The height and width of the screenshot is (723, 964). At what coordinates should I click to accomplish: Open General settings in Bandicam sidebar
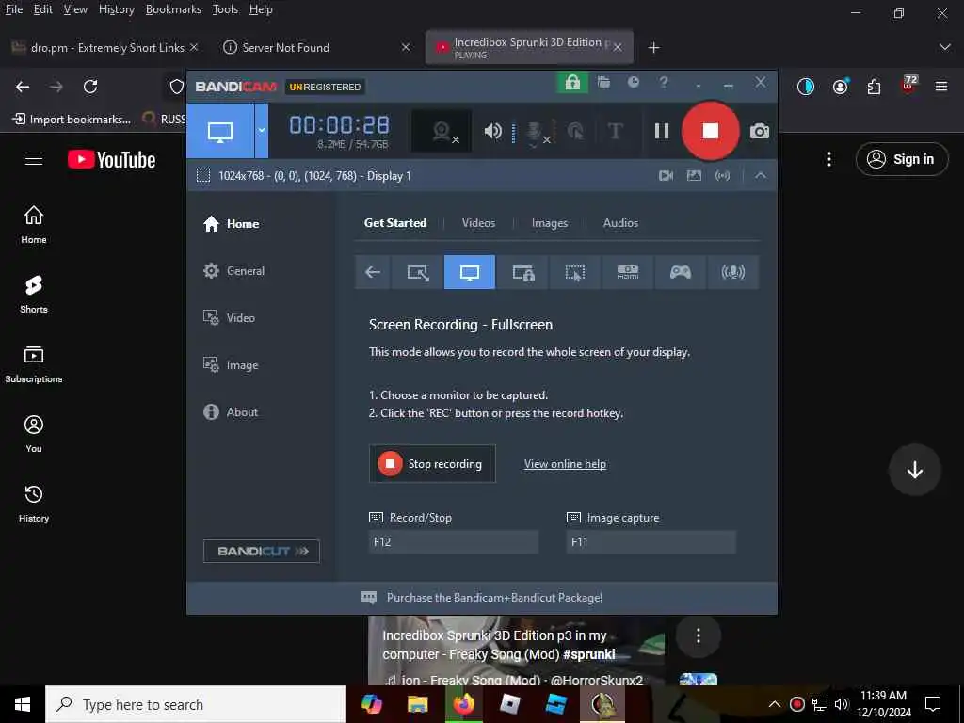[x=233, y=270]
